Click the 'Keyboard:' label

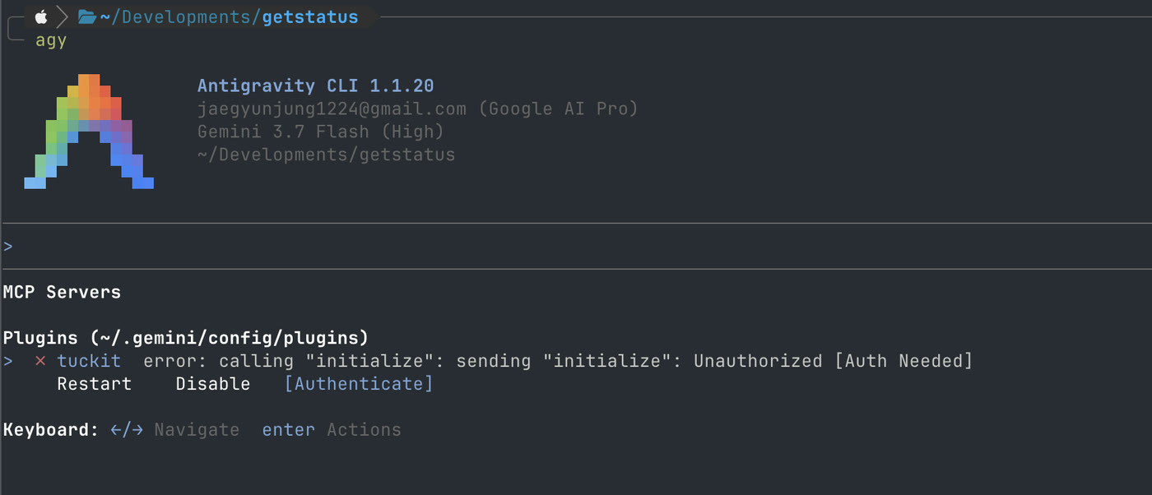pyautogui.click(x=51, y=430)
